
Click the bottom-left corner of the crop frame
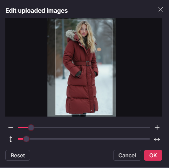pyautogui.click(x=55, y=115)
